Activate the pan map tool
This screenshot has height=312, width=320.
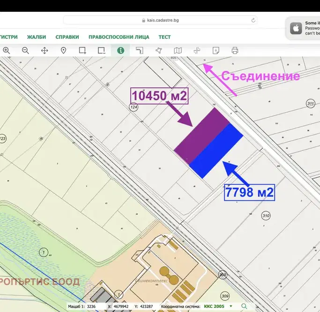[x=45, y=51]
